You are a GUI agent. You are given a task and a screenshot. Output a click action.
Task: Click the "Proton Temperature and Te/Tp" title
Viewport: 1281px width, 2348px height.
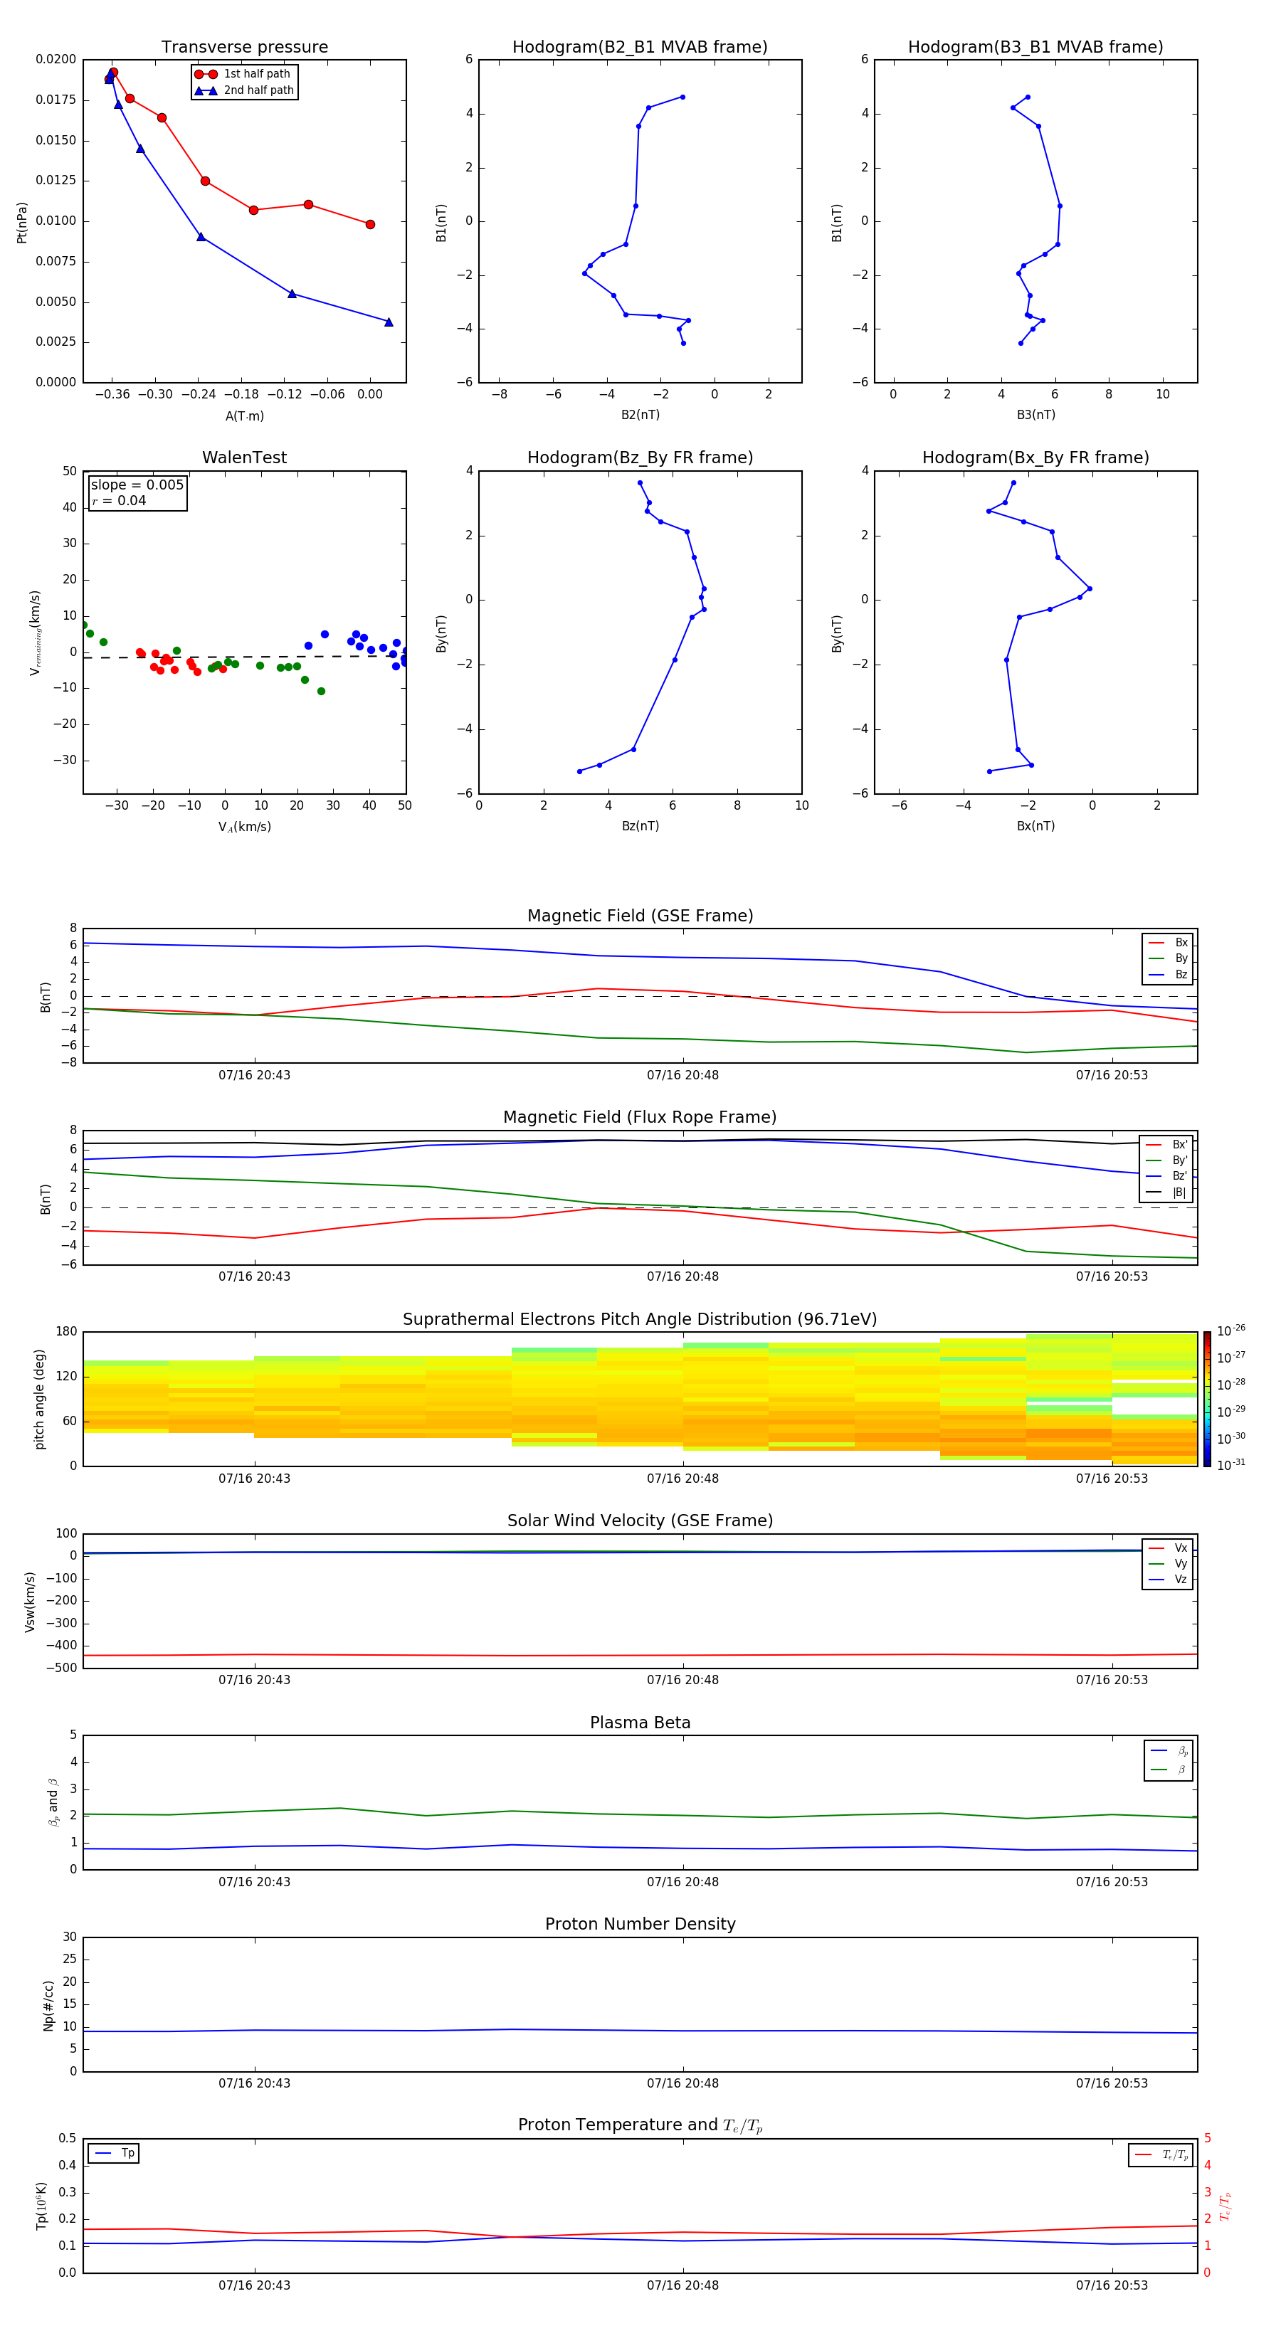[640, 2125]
